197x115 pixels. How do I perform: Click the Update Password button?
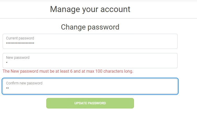pyautogui.click(x=90, y=103)
